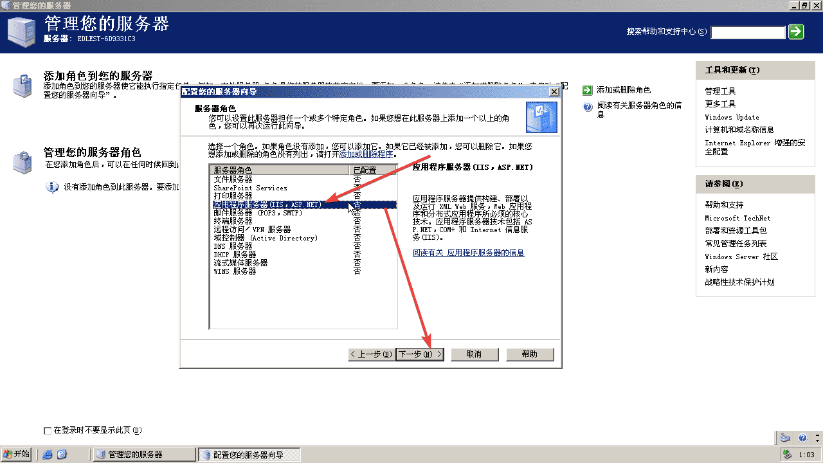
Task: Click the green search arrow icon
Action: coord(796,32)
